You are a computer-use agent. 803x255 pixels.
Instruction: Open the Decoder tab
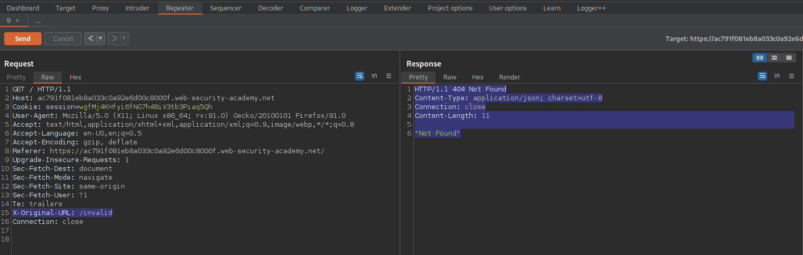coord(271,8)
